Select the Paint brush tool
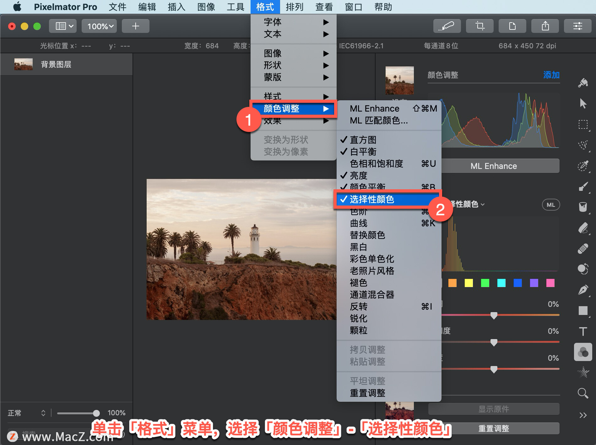The width and height of the screenshot is (596, 445). (x=583, y=186)
